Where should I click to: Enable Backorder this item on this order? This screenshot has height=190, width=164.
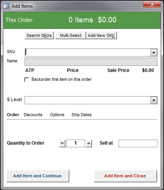pos(27,80)
